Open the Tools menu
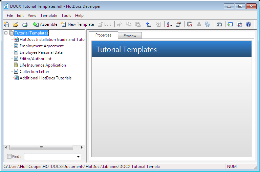 click(66, 16)
